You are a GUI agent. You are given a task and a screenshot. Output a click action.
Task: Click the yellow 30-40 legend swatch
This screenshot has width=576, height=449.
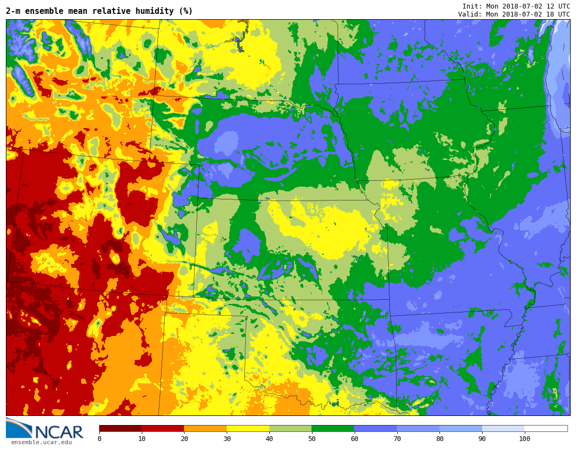coord(248,428)
